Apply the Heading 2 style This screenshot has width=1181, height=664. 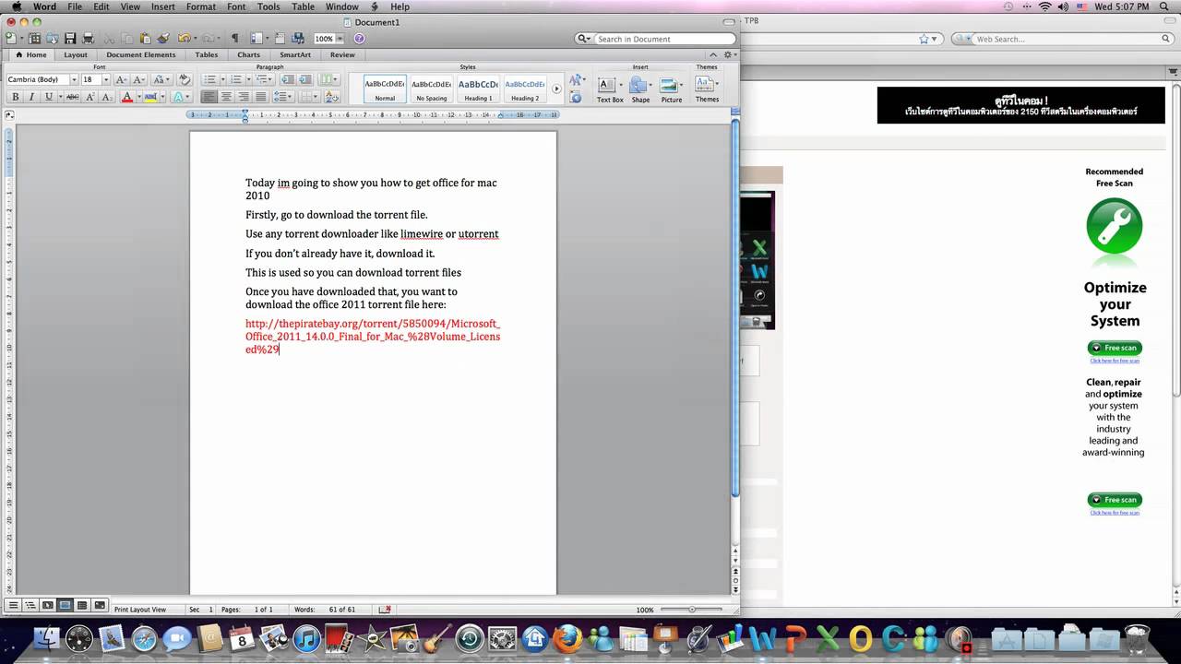pos(524,89)
